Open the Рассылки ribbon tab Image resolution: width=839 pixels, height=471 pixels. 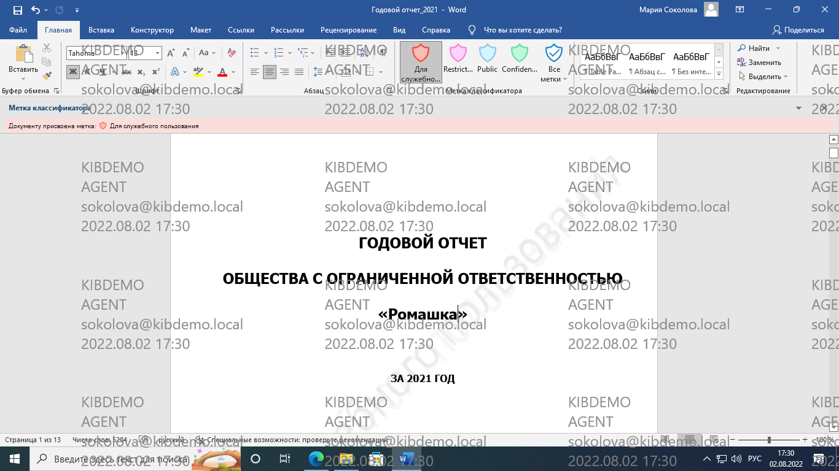(x=287, y=30)
